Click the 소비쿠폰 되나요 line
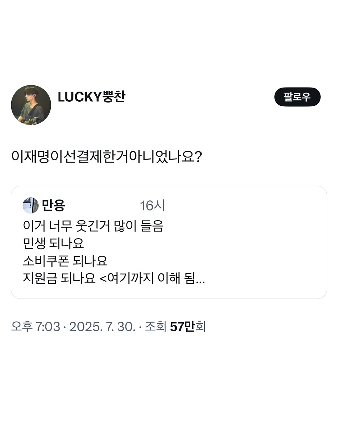This screenshot has width=338, height=422. point(65,261)
